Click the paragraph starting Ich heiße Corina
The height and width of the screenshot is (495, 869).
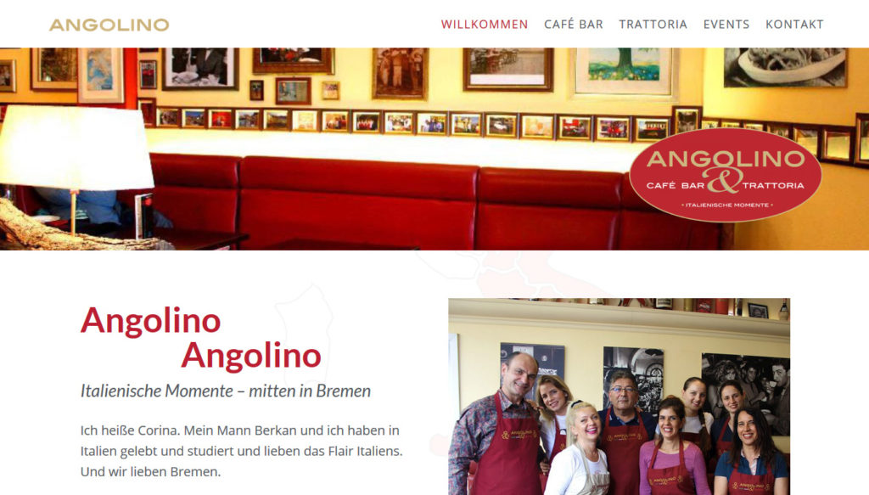tap(242, 451)
